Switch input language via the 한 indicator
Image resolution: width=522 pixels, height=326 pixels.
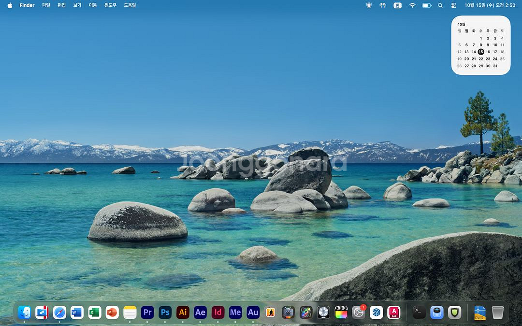pos(397,5)
